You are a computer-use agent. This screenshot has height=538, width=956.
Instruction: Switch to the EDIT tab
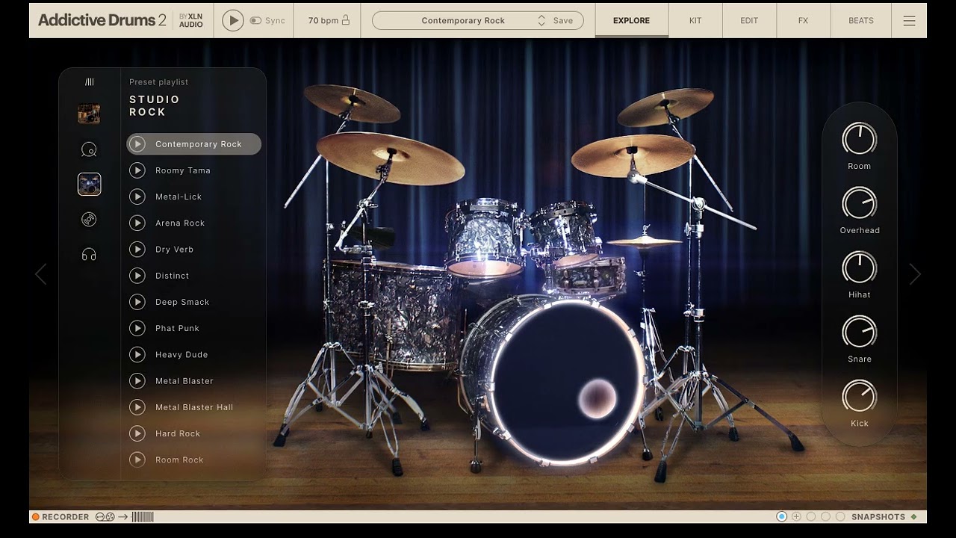749,21
